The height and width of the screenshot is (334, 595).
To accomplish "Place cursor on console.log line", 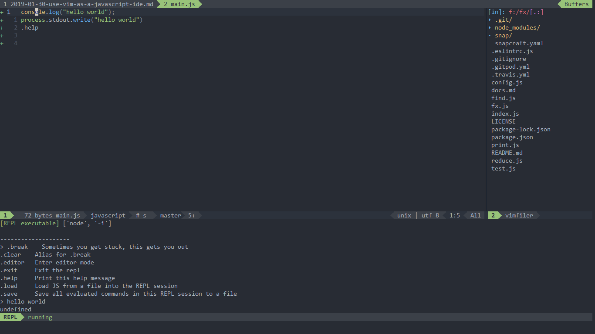I will tap(68, 12).
